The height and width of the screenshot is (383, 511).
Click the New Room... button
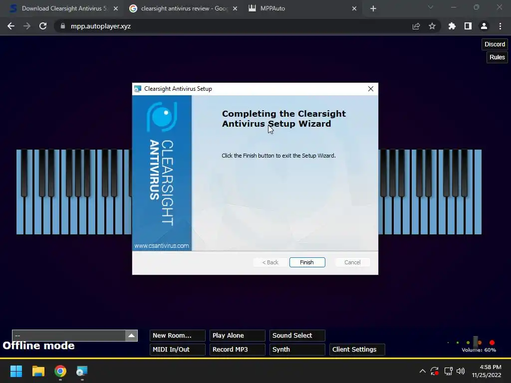coord(178,336)
